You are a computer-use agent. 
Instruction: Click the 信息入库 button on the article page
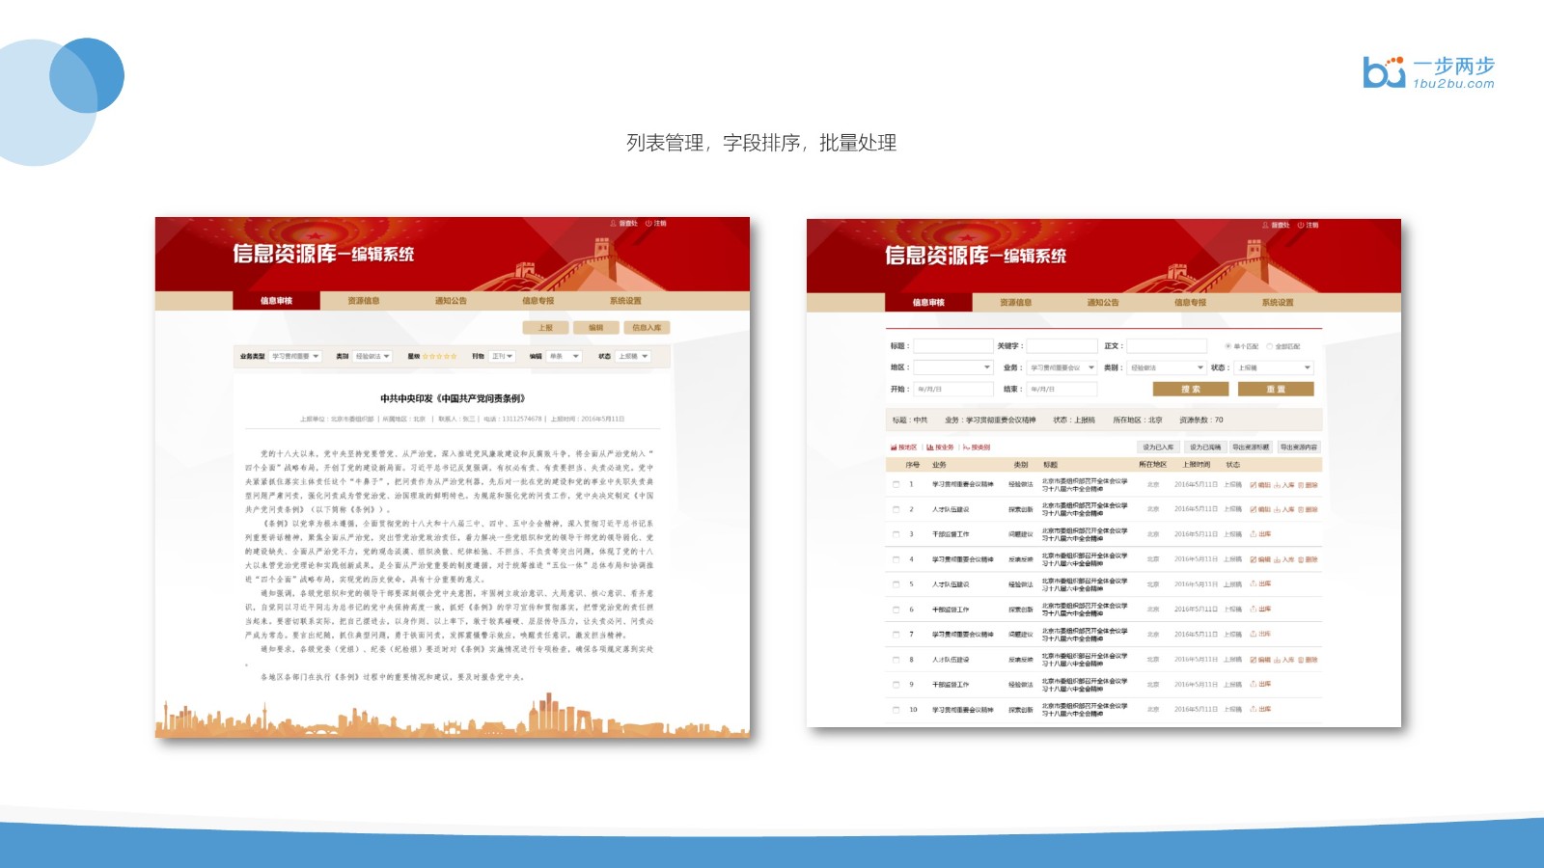pyautogui.click(x=647, y=328)
